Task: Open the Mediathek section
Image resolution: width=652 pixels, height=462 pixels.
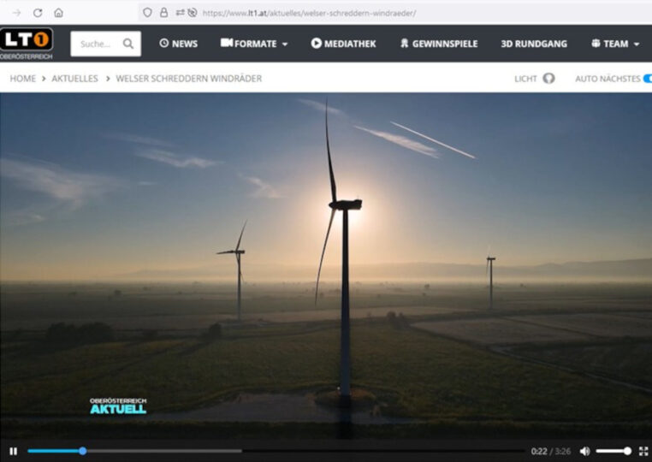Action: 343,44
